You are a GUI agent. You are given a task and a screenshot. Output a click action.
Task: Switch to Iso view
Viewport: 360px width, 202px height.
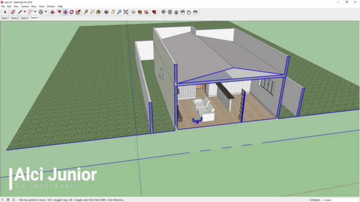coord(163,12)
